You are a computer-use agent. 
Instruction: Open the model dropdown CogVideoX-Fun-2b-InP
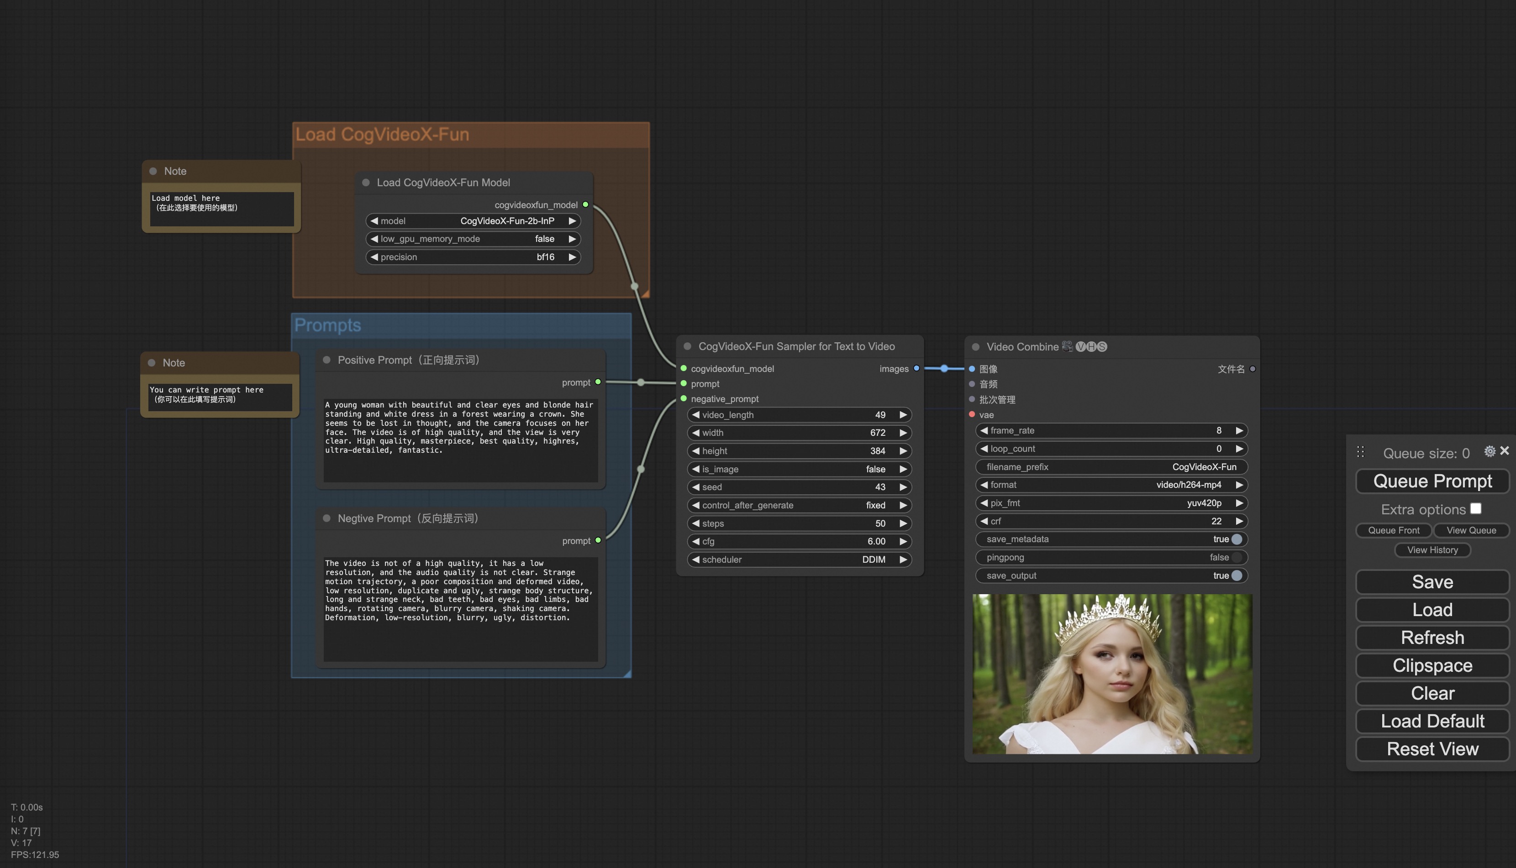point(473,220)
